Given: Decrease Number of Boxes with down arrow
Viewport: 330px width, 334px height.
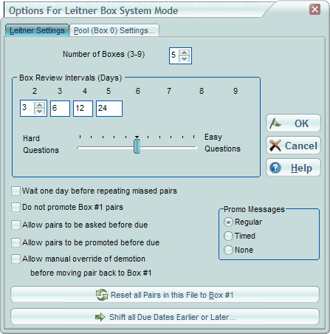Looking at the screenshot, I should pos(184,58).
